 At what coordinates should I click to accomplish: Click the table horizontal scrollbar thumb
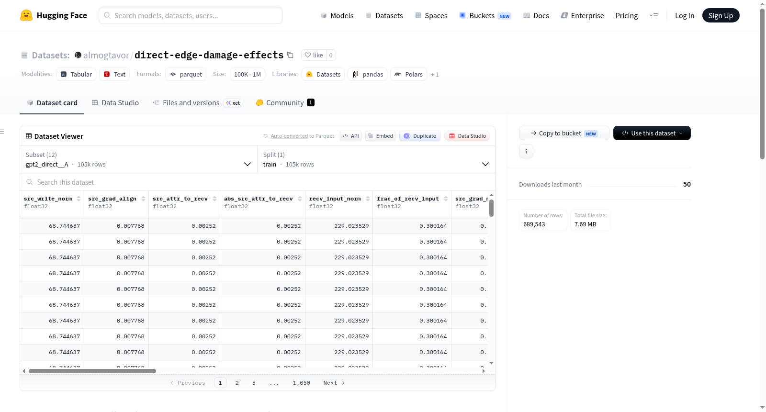92,371
